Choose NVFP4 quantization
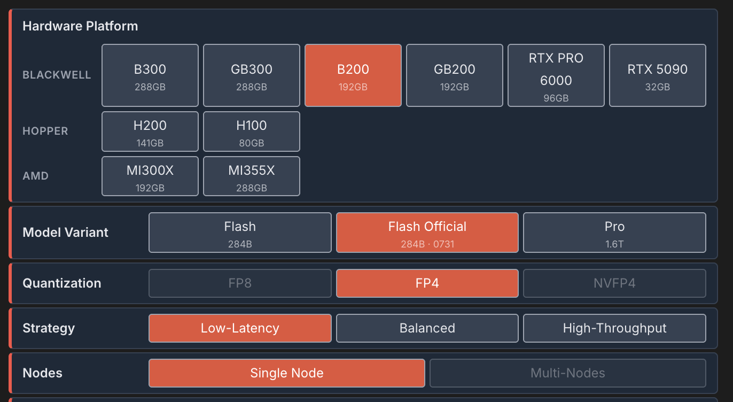This screenshot has width=733, height=402. pos(614,283)
